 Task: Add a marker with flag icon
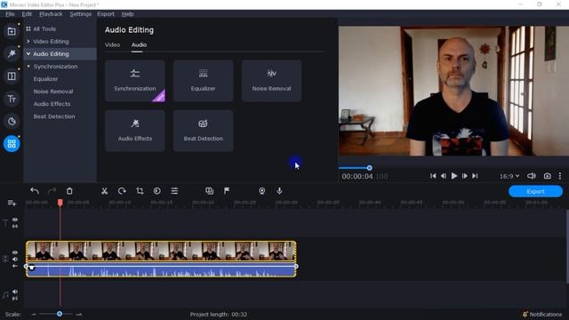click(x=227, y=191)
